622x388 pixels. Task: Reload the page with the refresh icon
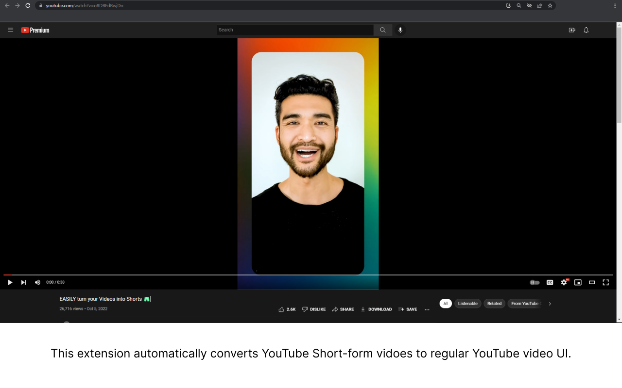pyautogui.click(x=28, y=5)
